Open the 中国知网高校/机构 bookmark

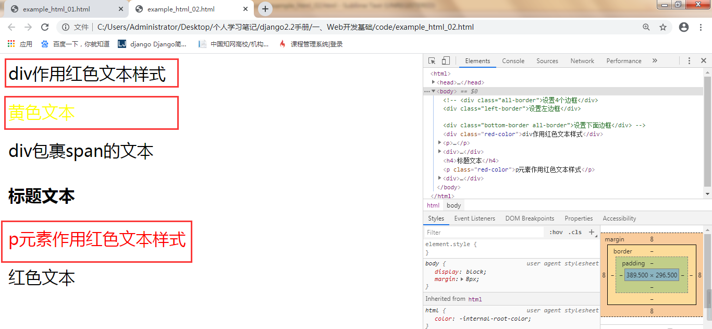(x=234, y=44)
